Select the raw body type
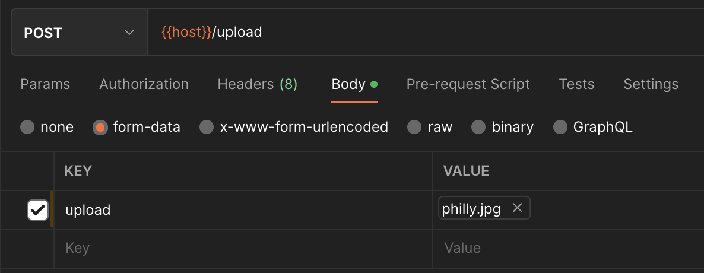The width and height of the screenshot is (704, 273). (x=414, y=127)
